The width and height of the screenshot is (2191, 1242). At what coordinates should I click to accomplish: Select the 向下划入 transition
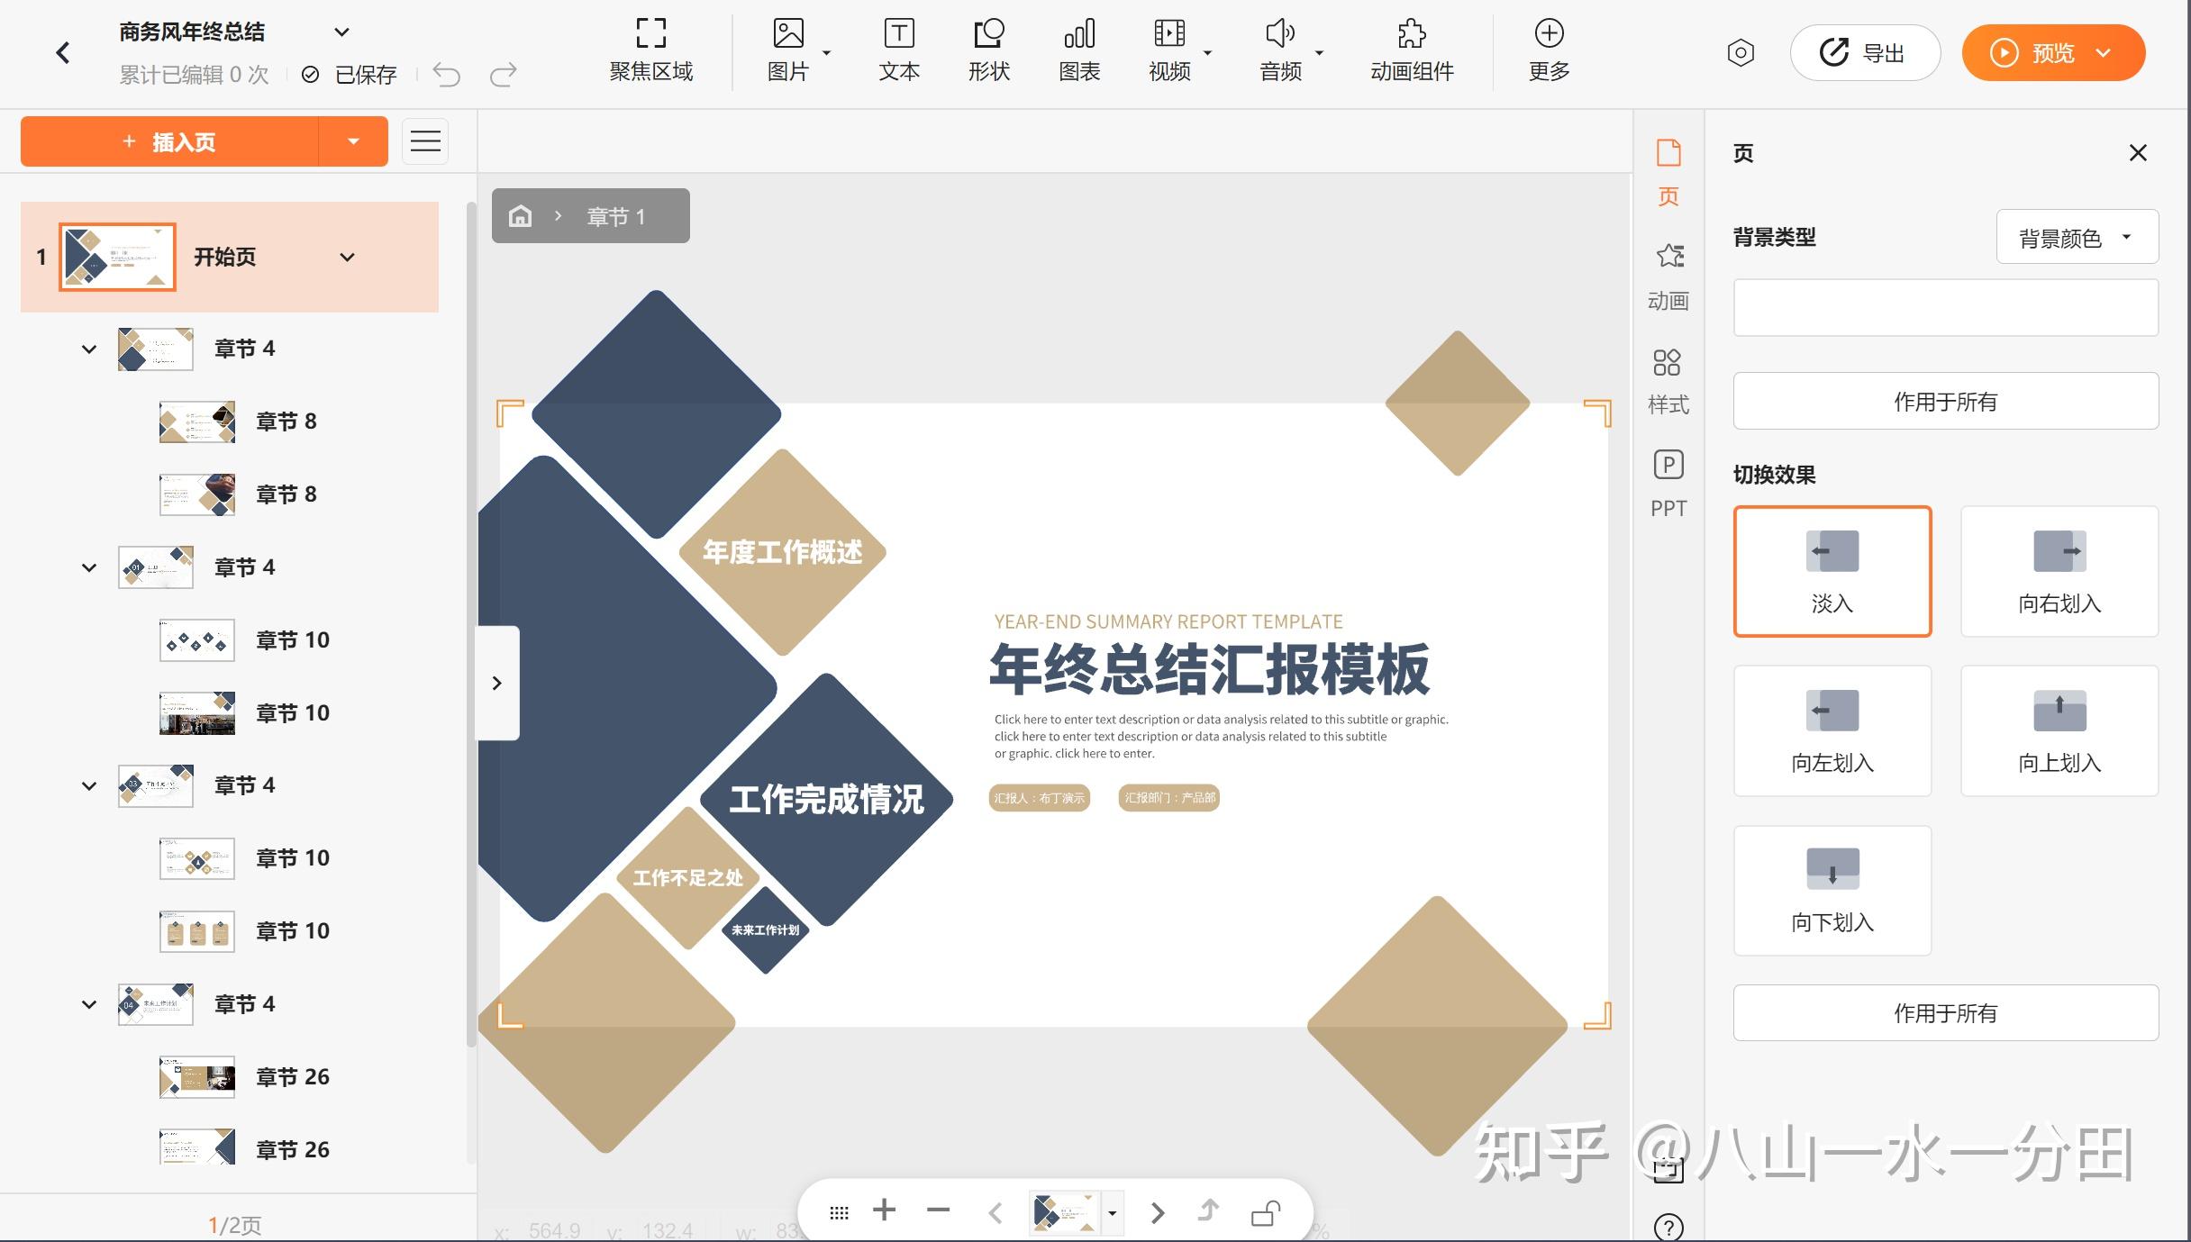point(1832,890)
